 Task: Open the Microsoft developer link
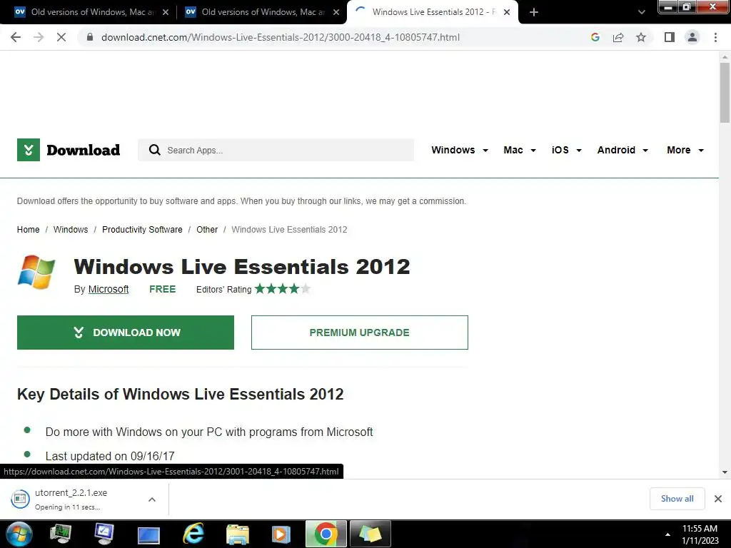point(109,290)
